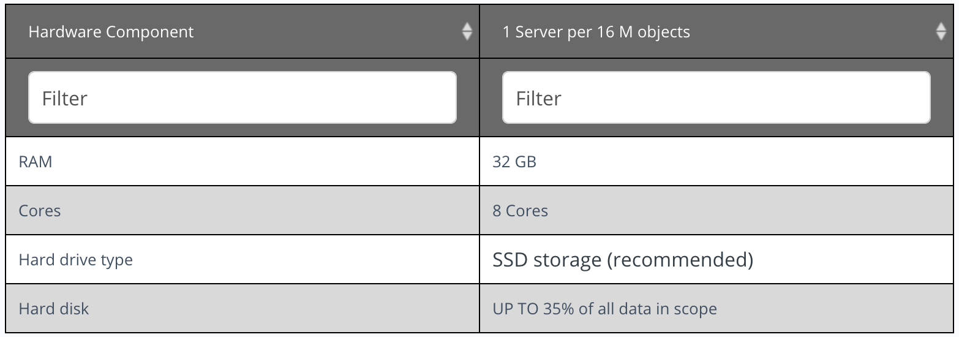Focus the Filter box under the server column
This screenshot has height=337, width=959.
(x=716, y=97)
